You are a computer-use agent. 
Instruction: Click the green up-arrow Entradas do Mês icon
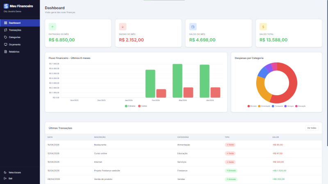point(52,27)
